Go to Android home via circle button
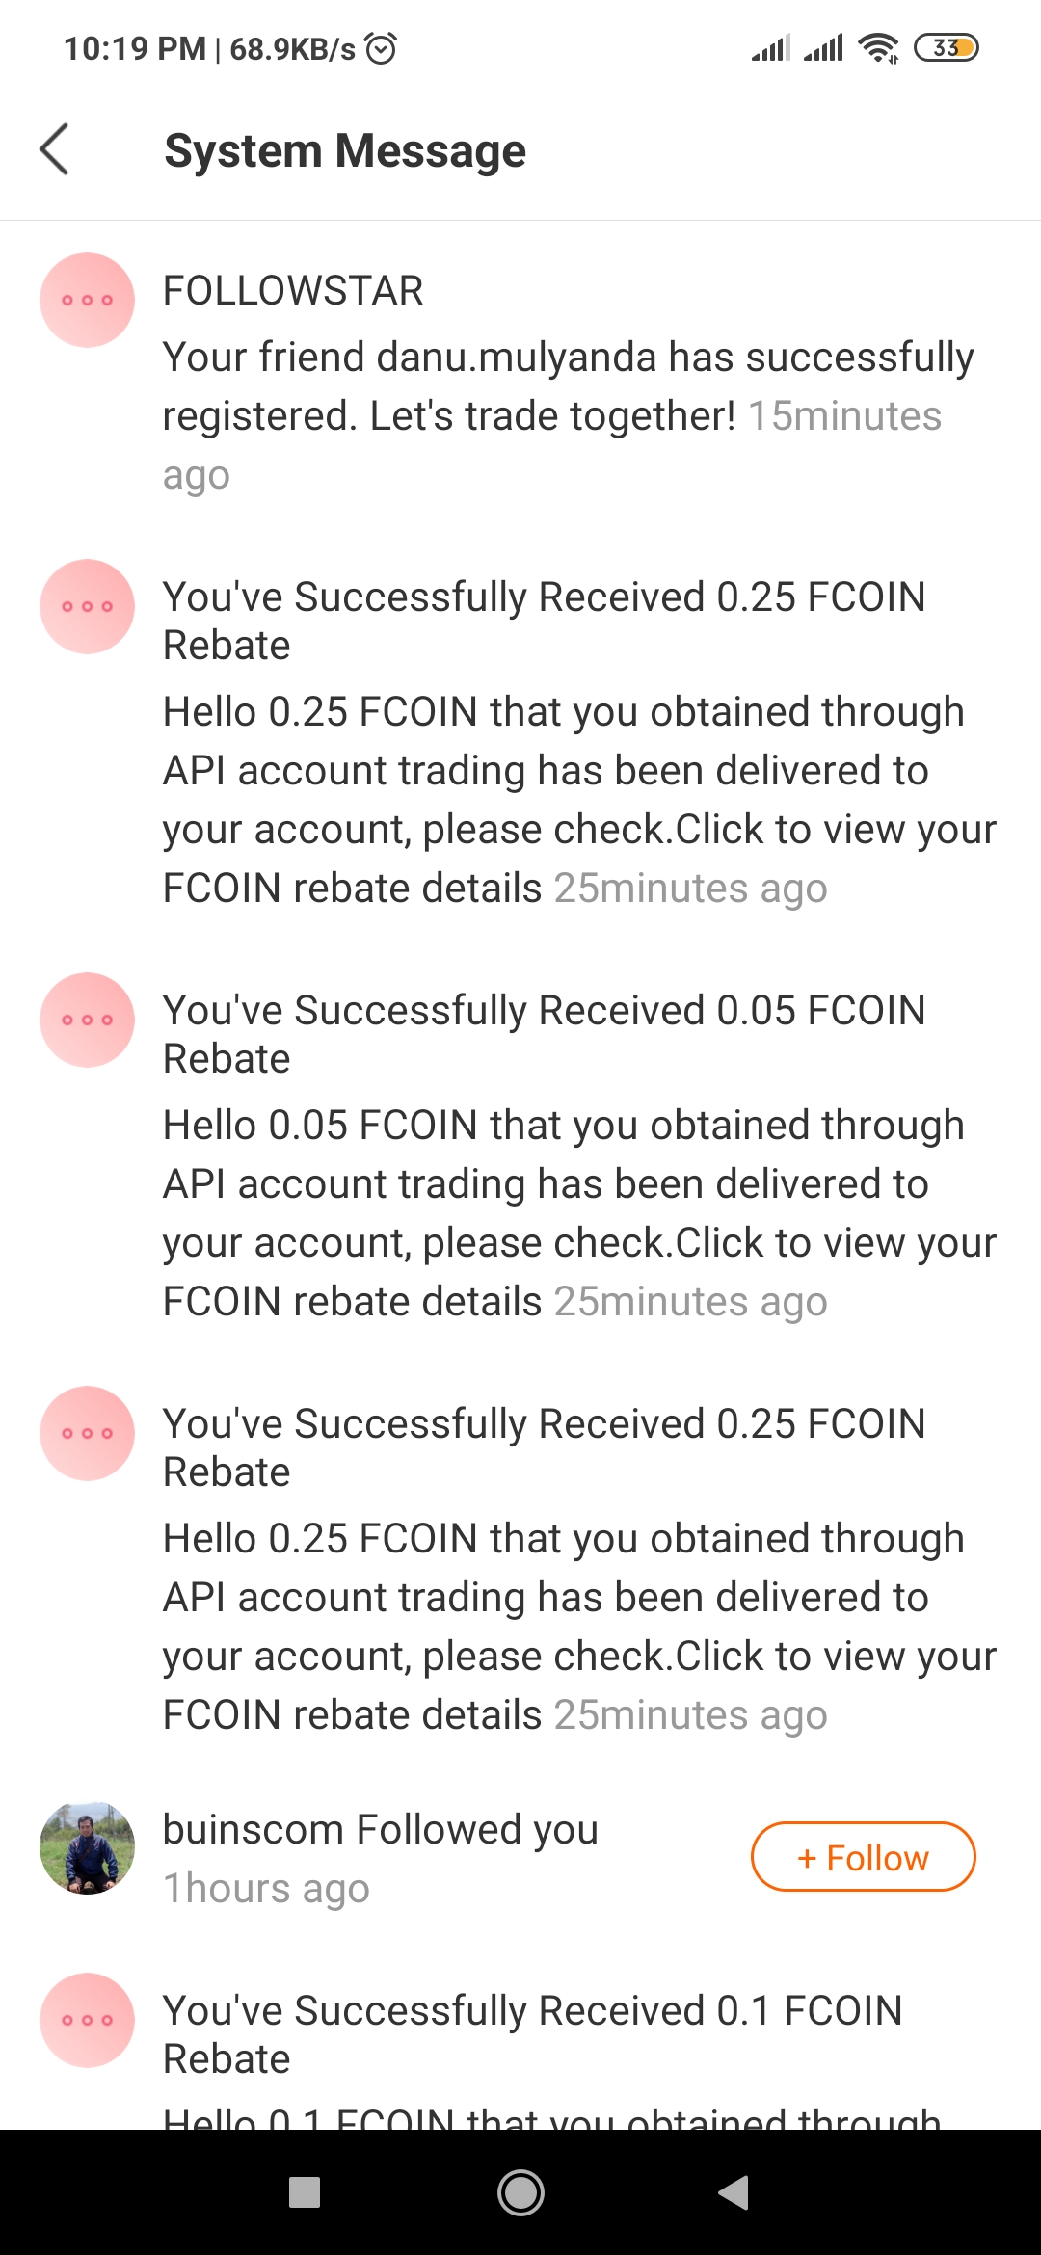The height and width of the screenshot is (2255, 1041). point(520,2193)
